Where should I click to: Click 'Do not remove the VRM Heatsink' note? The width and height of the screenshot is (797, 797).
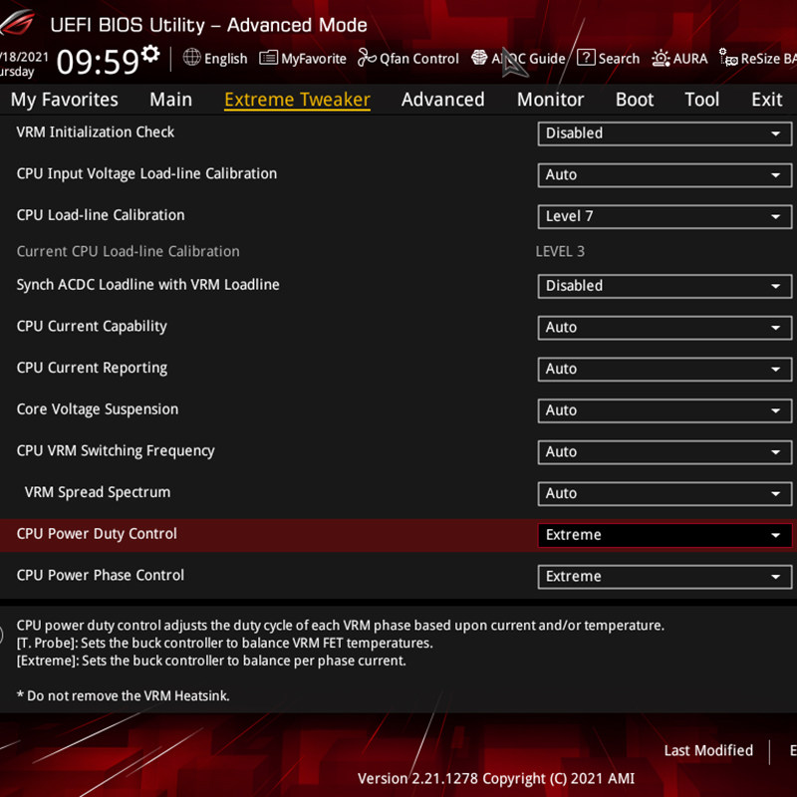click(x=123, y=695)
